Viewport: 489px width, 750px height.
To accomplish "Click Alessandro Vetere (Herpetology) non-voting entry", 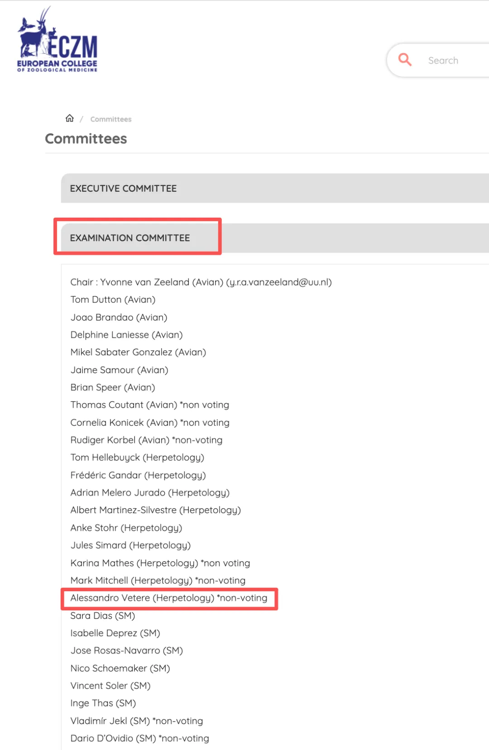I will [168, 598].
